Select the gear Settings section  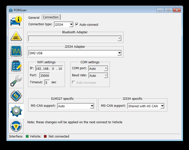(x=16, y=111)
